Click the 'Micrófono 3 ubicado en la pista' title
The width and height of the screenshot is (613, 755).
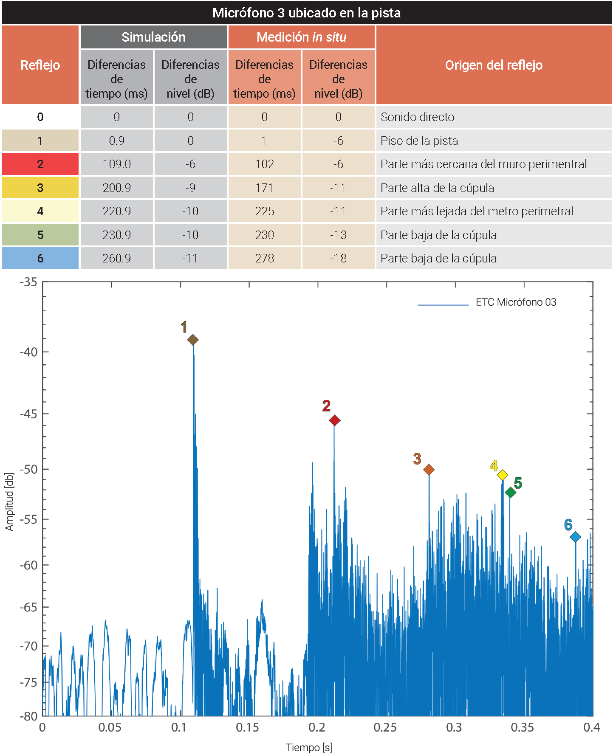coord(306,13)
